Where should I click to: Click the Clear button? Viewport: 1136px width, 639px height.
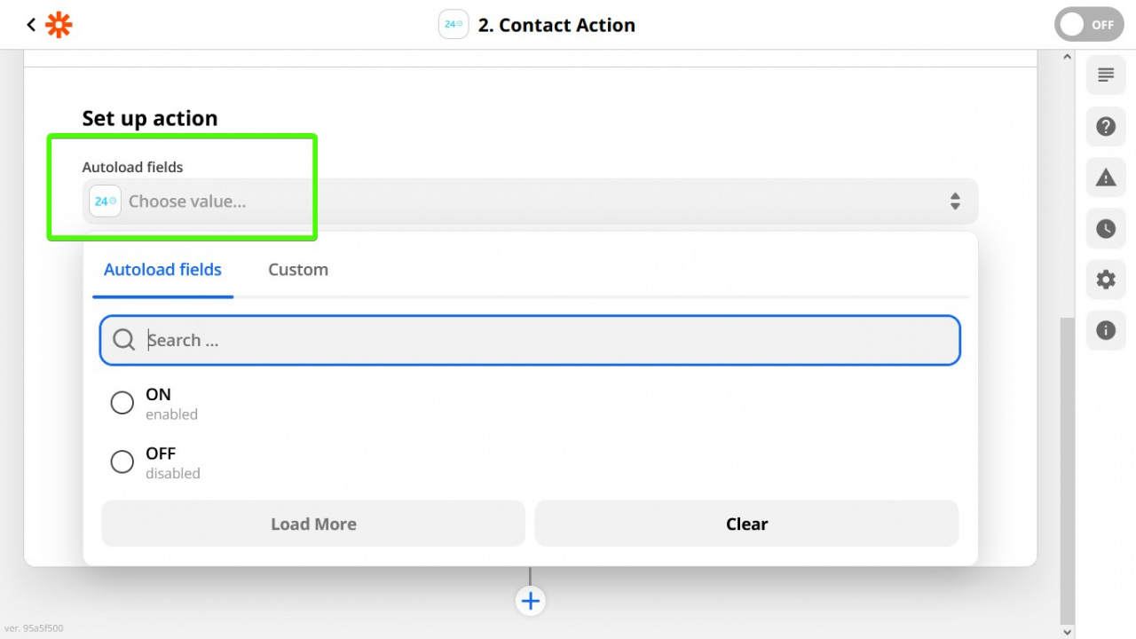coord(746,524)
